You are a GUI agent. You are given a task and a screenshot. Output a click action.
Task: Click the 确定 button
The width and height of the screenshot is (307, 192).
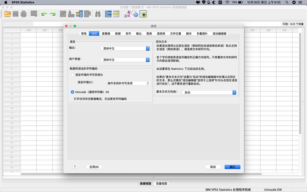(x=232, y=167)
